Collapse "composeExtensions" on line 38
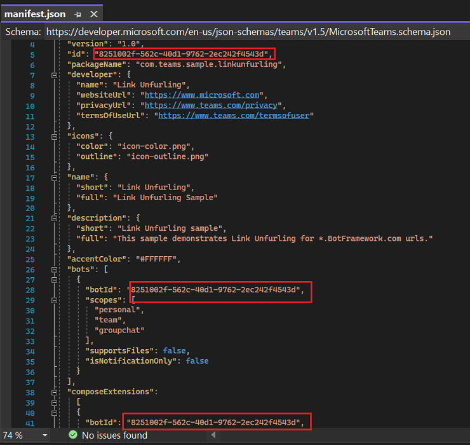Viewport: 470px width, 445px height. (x=54, y=392)
